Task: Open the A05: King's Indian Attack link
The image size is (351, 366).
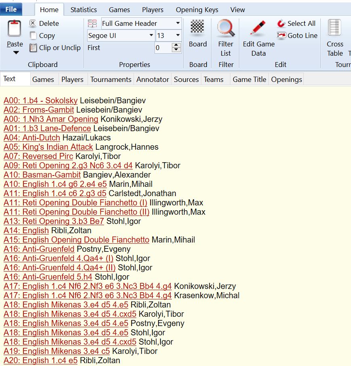Action: [x=48, y=147]
